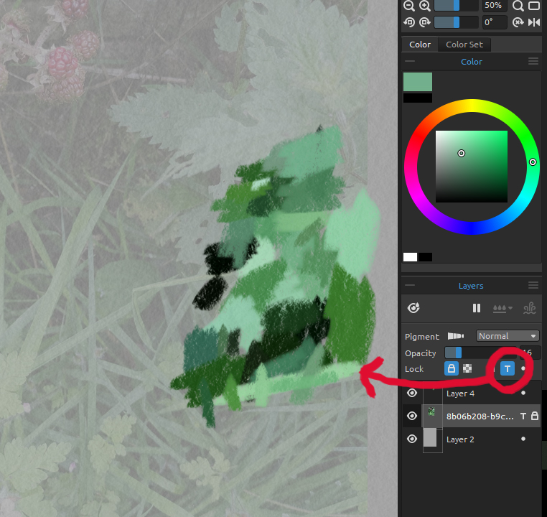Hide Layer 2 with its eye icon
The image size is (547, 517).
click(412, 439)
